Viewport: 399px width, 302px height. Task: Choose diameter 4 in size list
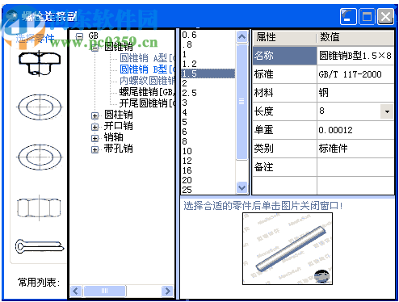click(208, 112)
